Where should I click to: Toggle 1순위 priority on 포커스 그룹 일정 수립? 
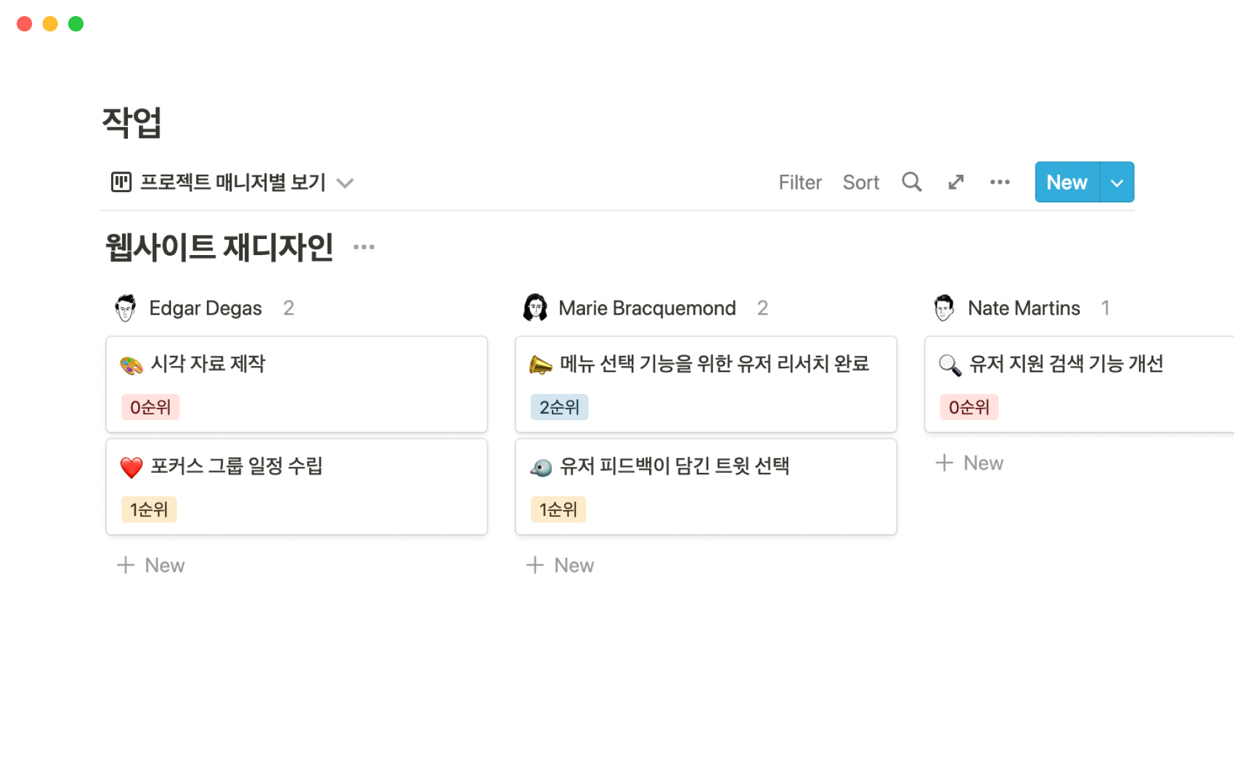click(148, 508)
